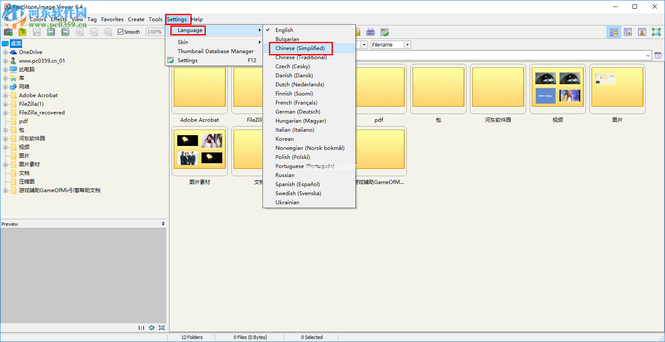665x342 pixels.
Task: Click 12 Folders status bar text
Action: (x=192, y=337)
